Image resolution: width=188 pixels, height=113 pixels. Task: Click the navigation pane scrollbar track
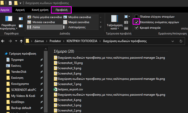coord(46,82)
